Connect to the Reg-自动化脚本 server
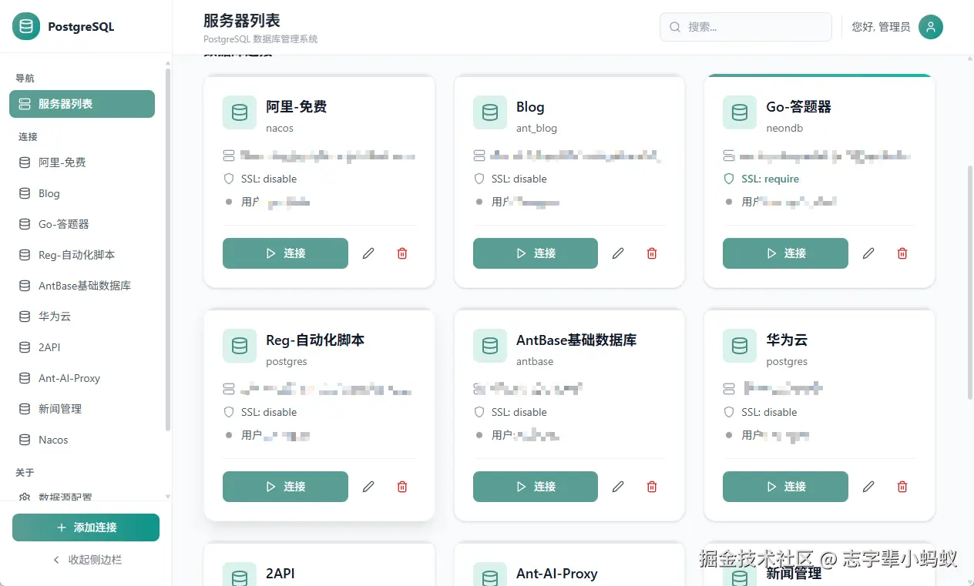The height and width of the screenshot is (586, 974). click(x=285, y=487)
